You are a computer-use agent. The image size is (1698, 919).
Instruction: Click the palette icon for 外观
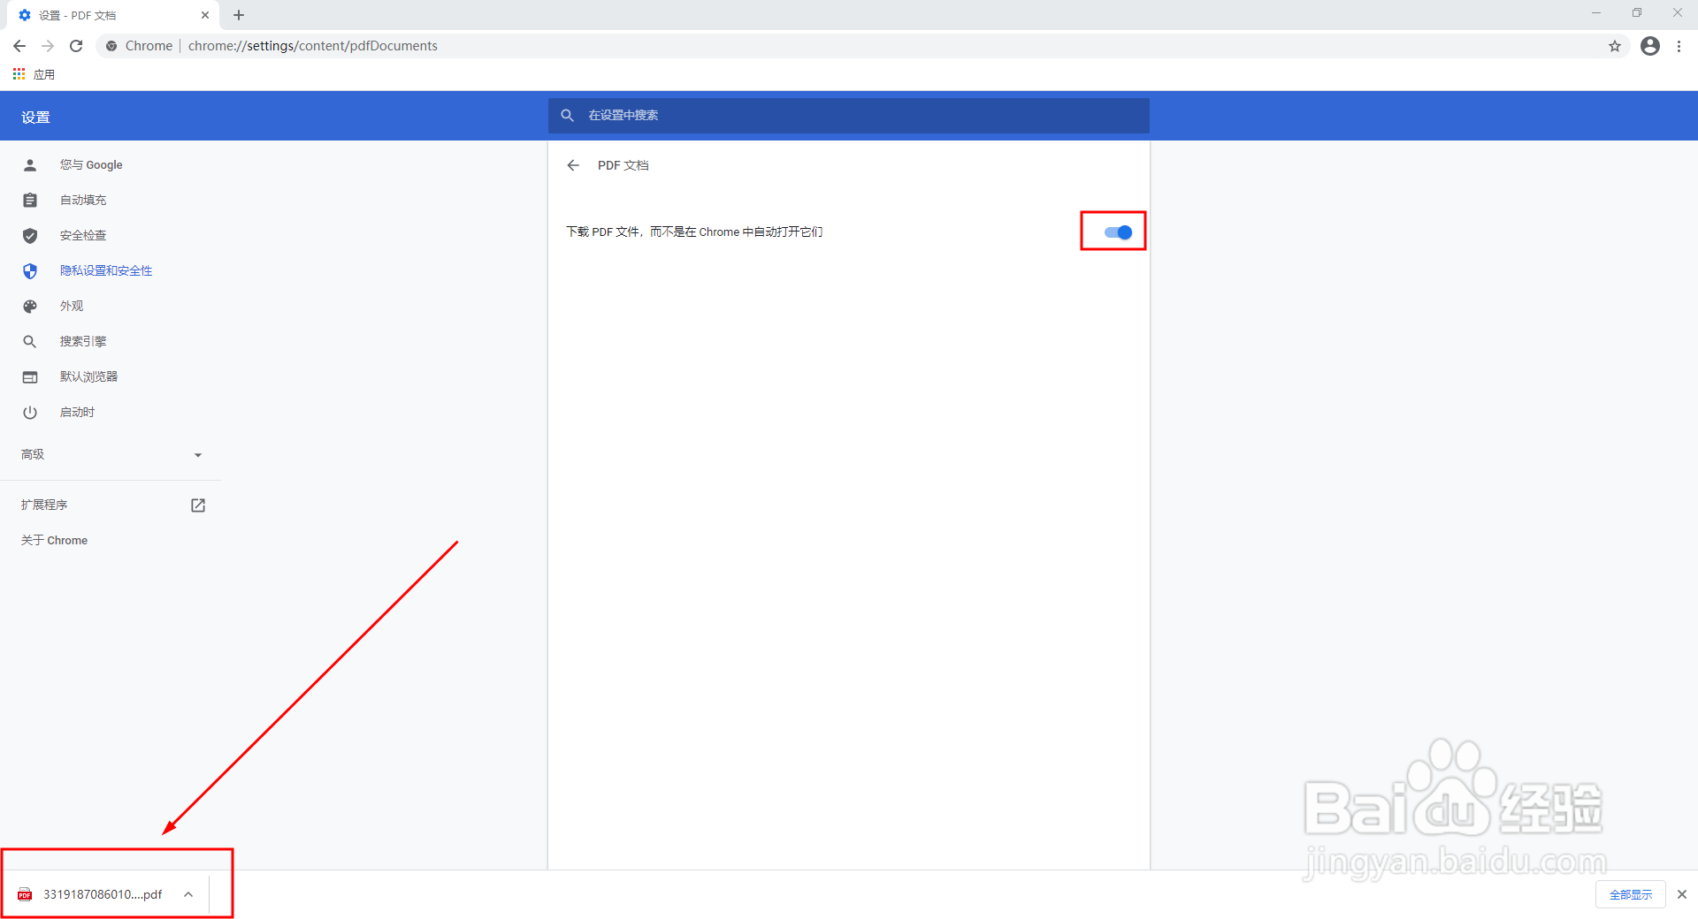pos(30,307)
